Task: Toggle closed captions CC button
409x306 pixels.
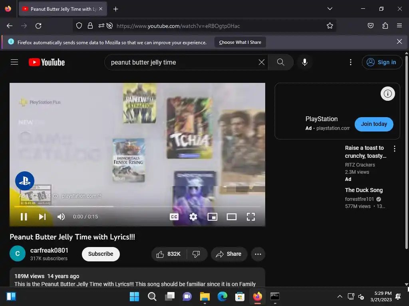Action: pos(174,217)
